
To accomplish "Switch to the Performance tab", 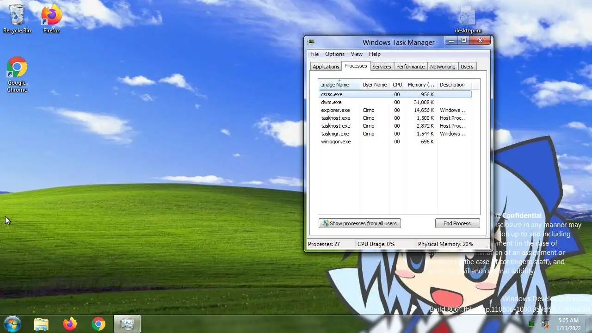I will click(x=410, y=67).
